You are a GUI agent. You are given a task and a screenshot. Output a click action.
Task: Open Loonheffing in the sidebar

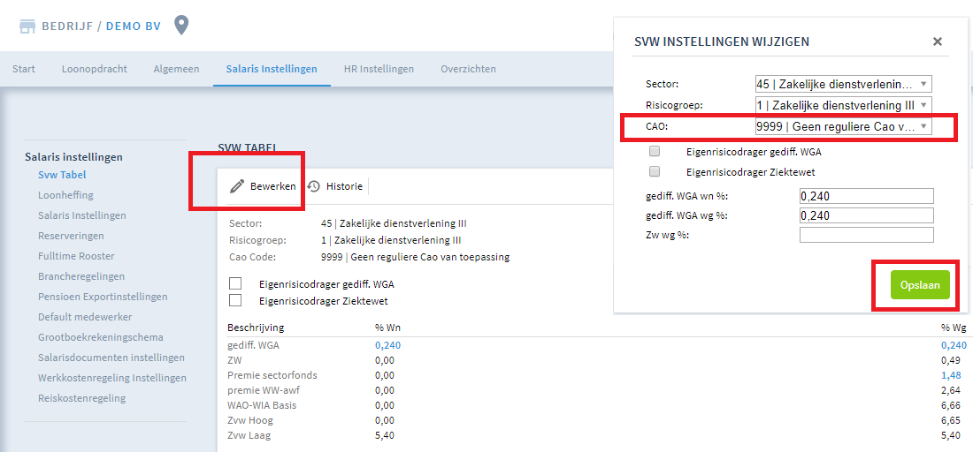point(65,195)
